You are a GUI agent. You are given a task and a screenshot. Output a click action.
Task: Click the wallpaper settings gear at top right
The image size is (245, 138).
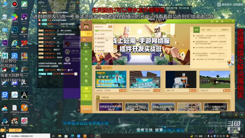pyautogui.click(x=238, y=11)
